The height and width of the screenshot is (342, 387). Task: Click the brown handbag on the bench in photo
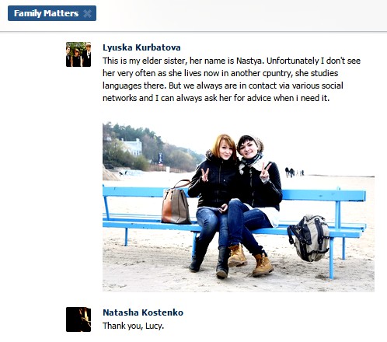pos(176,202)
